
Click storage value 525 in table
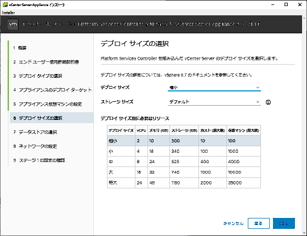tap(175, 162)
